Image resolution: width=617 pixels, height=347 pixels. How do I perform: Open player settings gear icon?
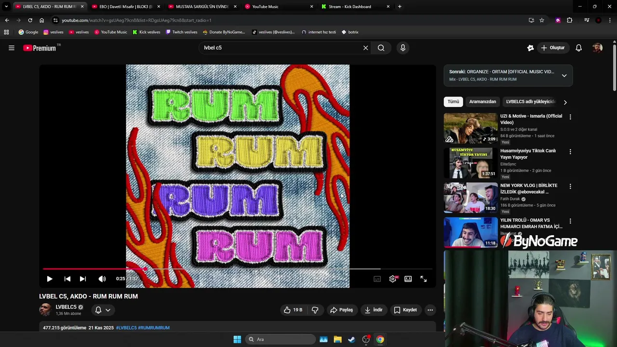pyautogui.click(x=393, y=279)
